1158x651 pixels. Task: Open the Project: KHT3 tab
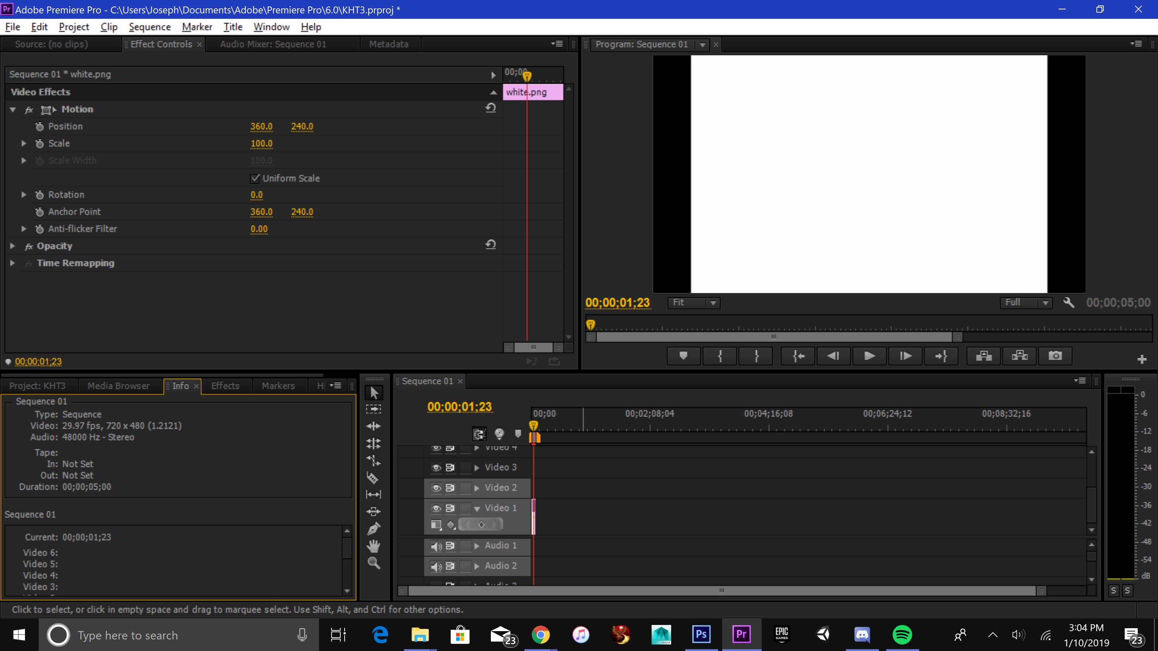pos(37,386)
